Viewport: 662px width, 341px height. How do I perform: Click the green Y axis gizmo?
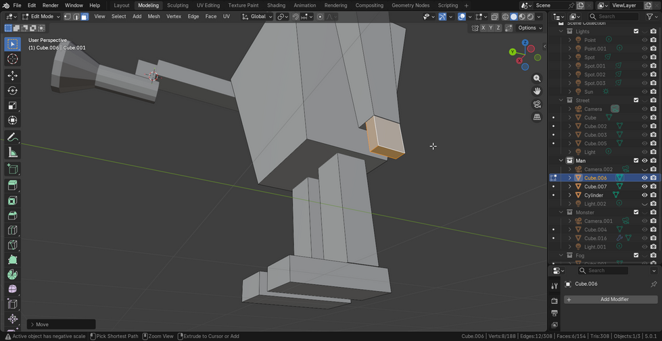(x=512, y=52)
